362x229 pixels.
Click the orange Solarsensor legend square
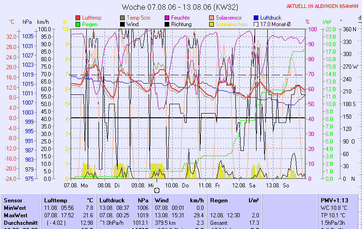pos(211,17)
